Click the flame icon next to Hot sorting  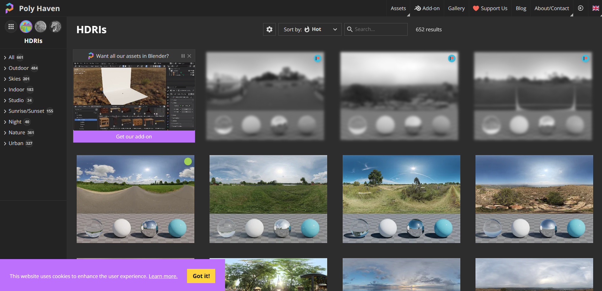[x=307, y=29]
